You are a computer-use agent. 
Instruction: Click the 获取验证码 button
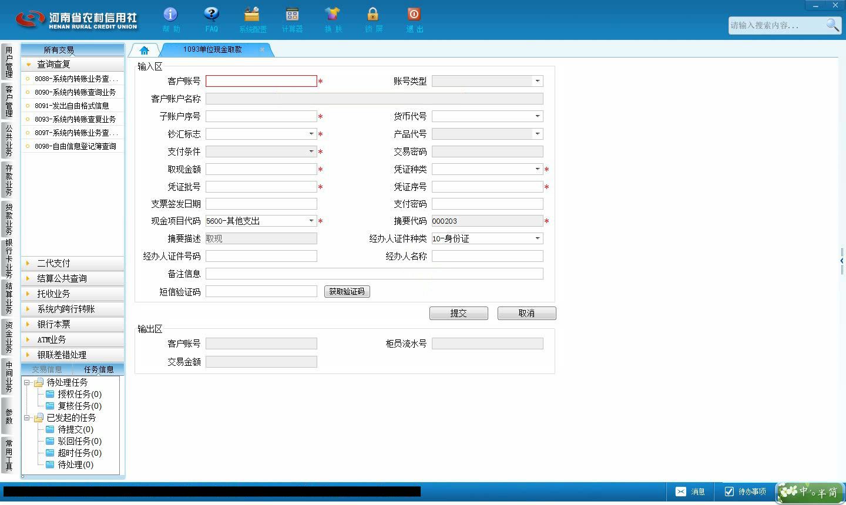coord(347,291)
